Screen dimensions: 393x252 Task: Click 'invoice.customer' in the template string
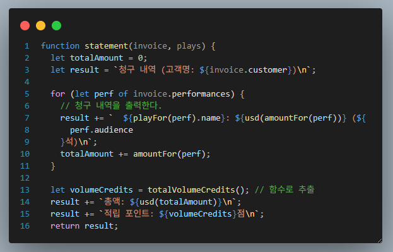click(x=249, y=69)
